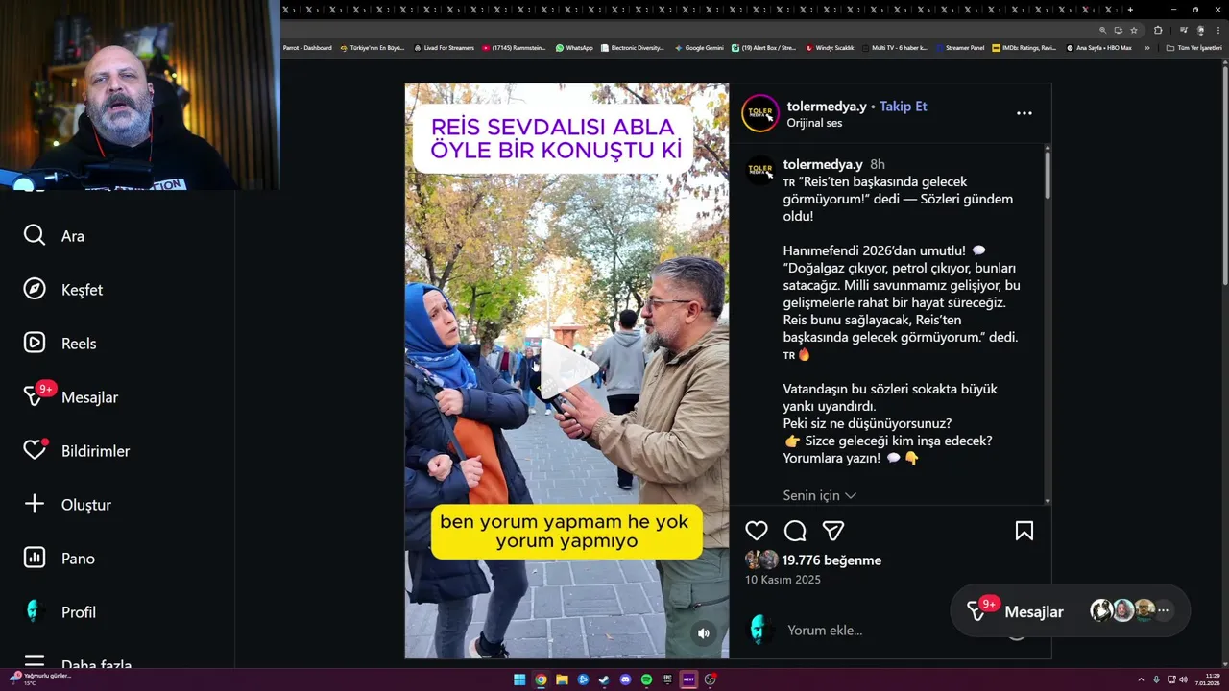Open the WhatsApp bookmark
The image size is (1229, 691).
click(574, 48)
